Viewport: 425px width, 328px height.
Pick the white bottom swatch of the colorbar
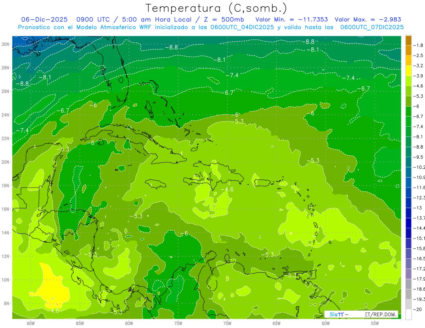point(408,314)
